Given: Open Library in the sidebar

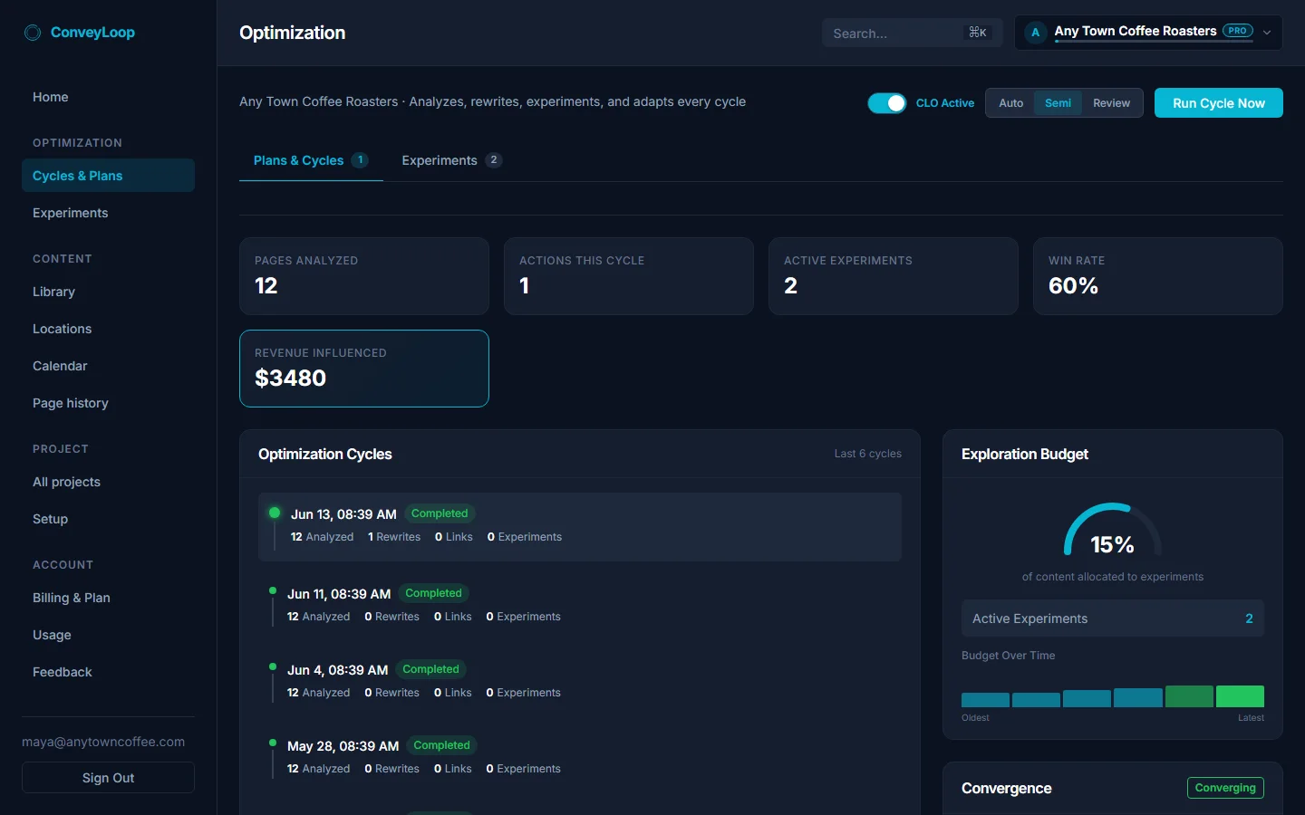Looking at the screenshot, I should click(108, 292).
